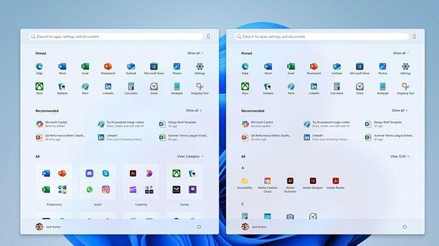This screenshot has height=246, width=439.
Task: Open the Productivity category folder
Action: pos(54,181)
